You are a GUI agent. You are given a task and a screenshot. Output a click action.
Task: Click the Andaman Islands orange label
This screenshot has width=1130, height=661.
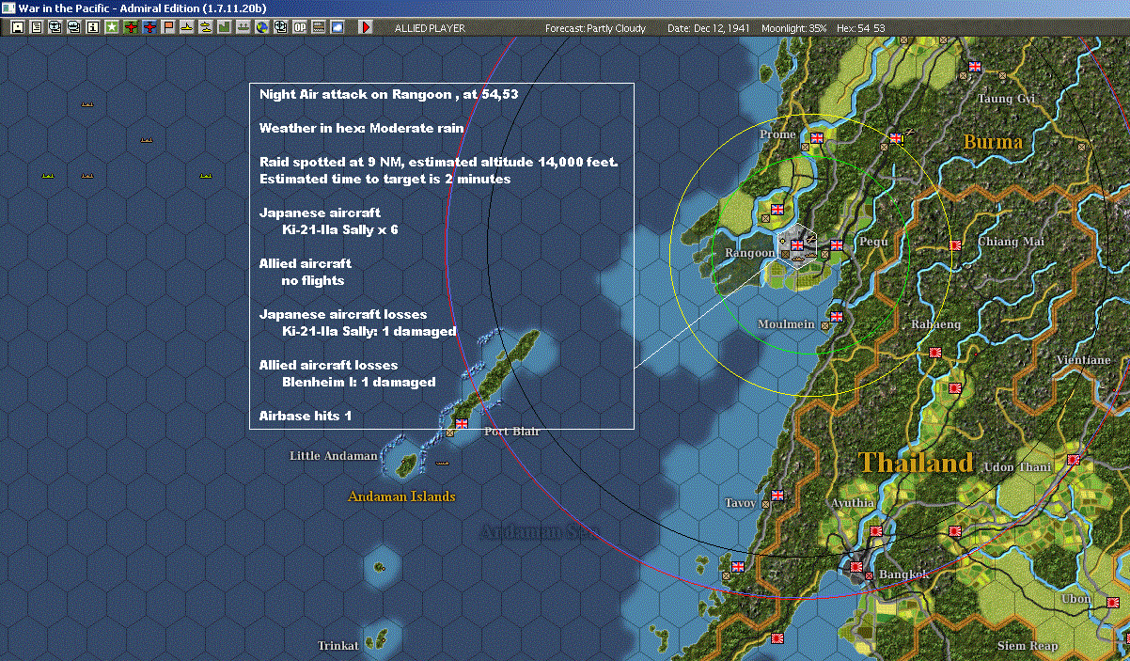pyautogui.click(x=401, y=496)
